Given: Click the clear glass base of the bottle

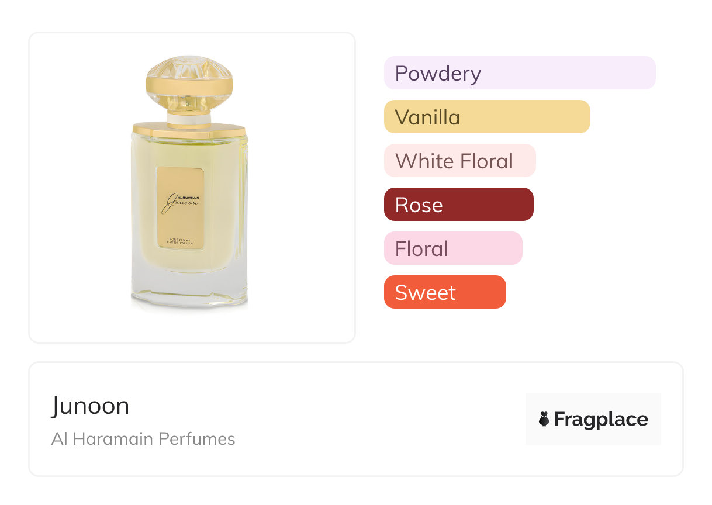Looking at the screenshot, I should pyautogui.click(x=189, y=292).
